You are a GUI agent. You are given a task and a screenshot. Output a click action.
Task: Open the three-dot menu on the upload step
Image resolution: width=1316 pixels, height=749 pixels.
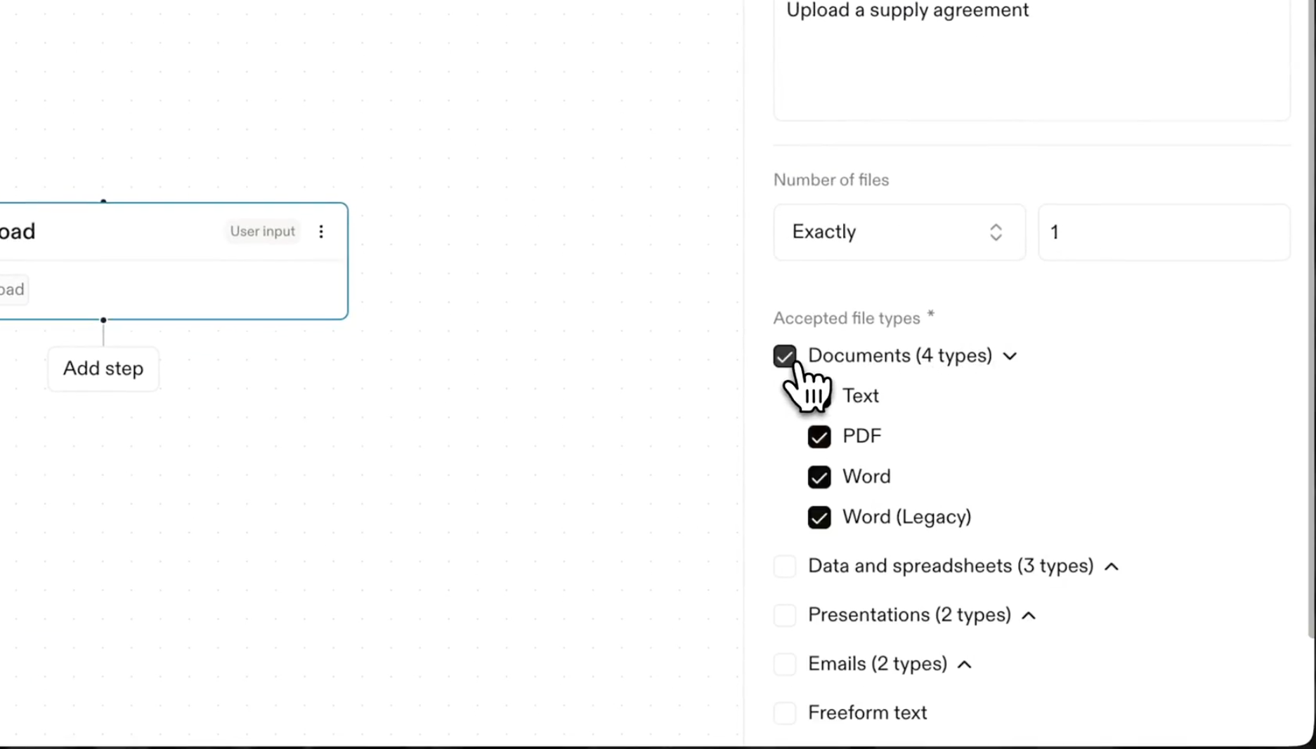pos(321,232)
